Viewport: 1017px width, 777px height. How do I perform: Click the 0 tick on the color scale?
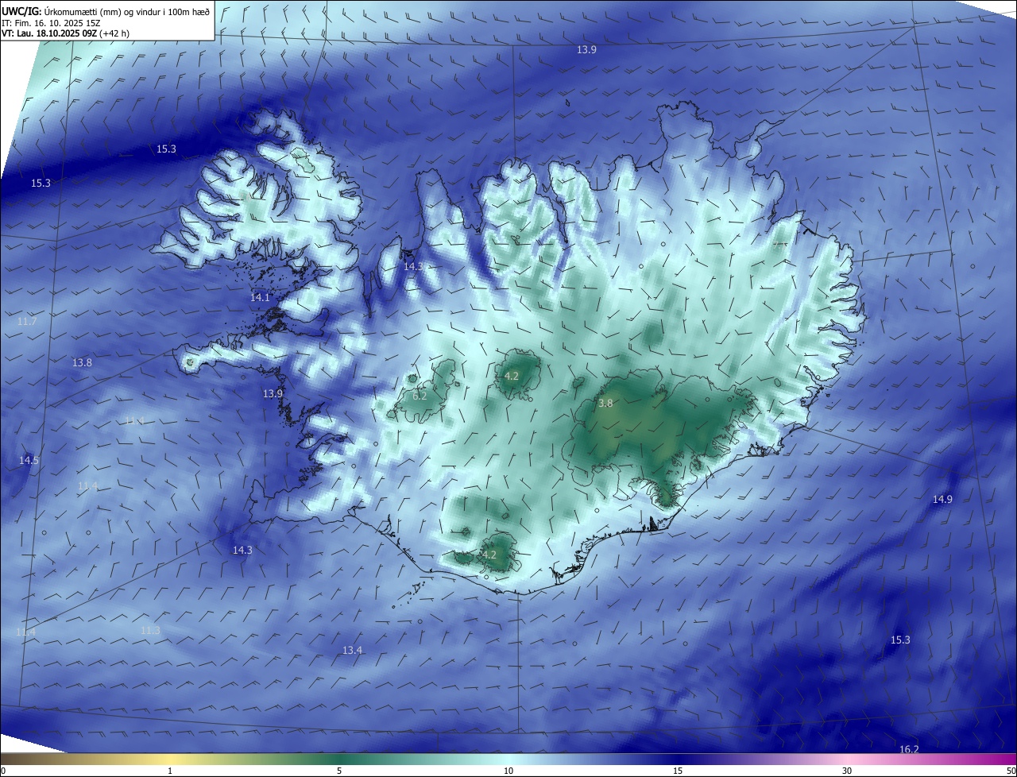pos(3,771)
